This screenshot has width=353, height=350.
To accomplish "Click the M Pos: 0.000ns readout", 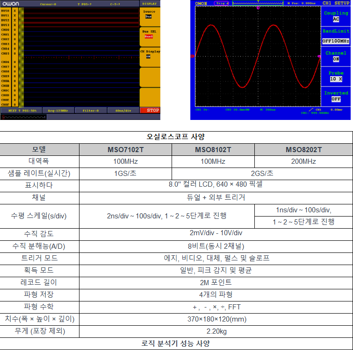I will click(x=301, y=3).
